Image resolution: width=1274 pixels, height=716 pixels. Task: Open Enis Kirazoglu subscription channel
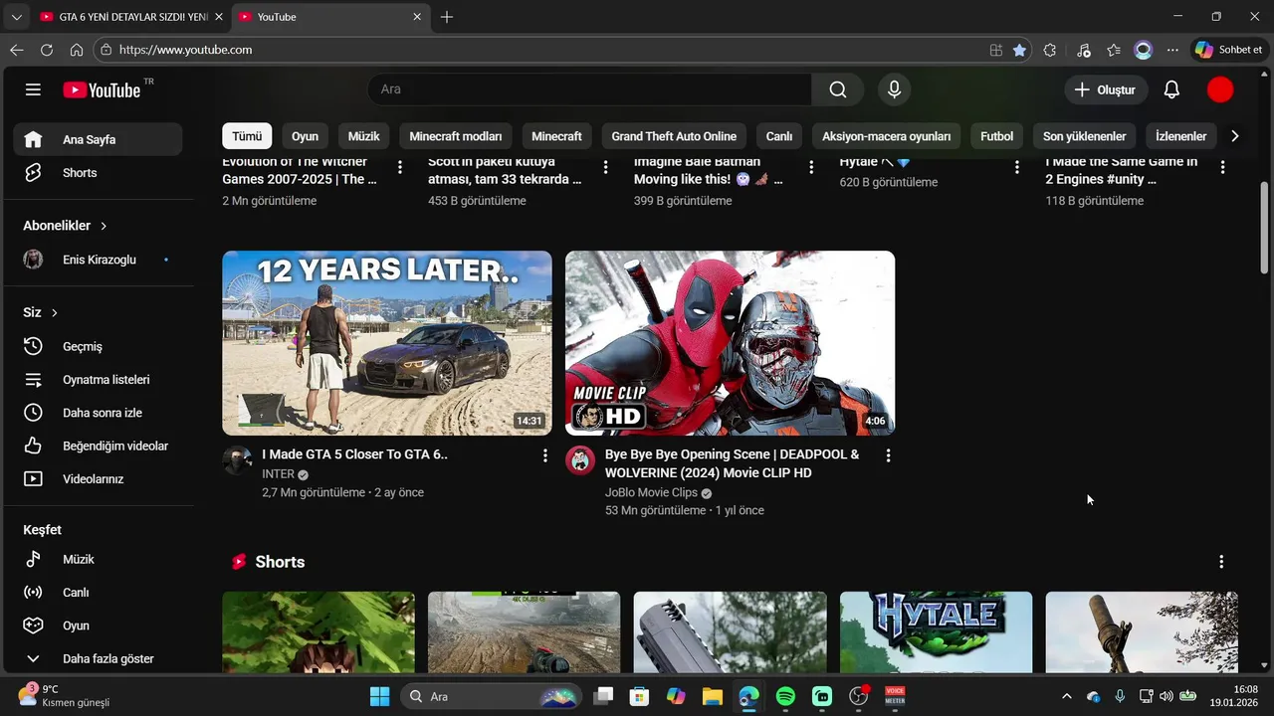[x=98, y=260]
